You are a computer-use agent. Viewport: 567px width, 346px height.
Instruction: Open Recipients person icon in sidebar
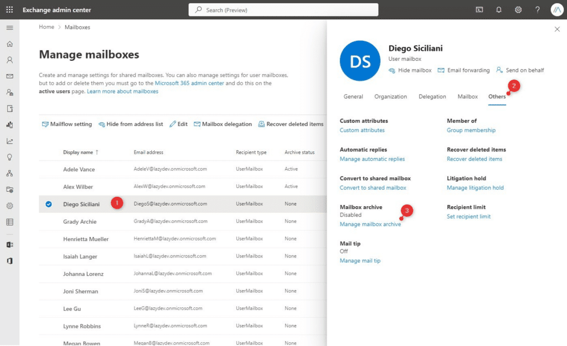click(10, 60)
